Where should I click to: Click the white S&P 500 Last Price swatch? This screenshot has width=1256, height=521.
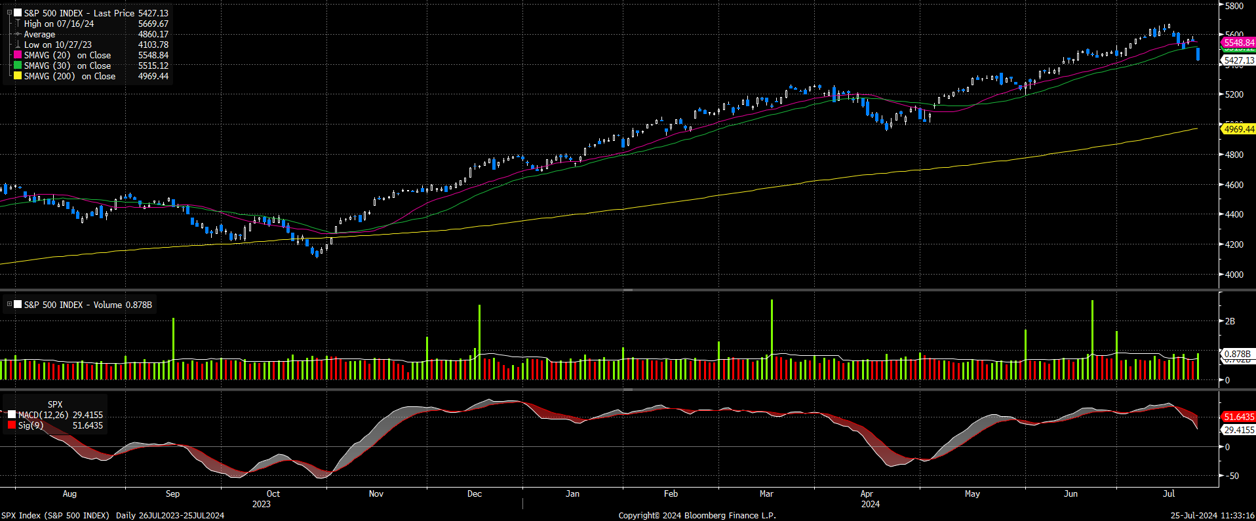18,12
